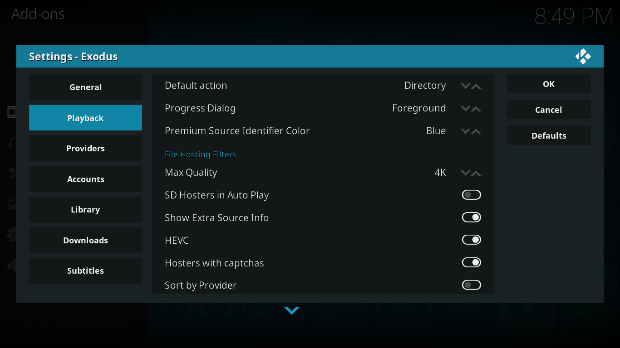Click the Hosters with captchas label

pos(214,263)
